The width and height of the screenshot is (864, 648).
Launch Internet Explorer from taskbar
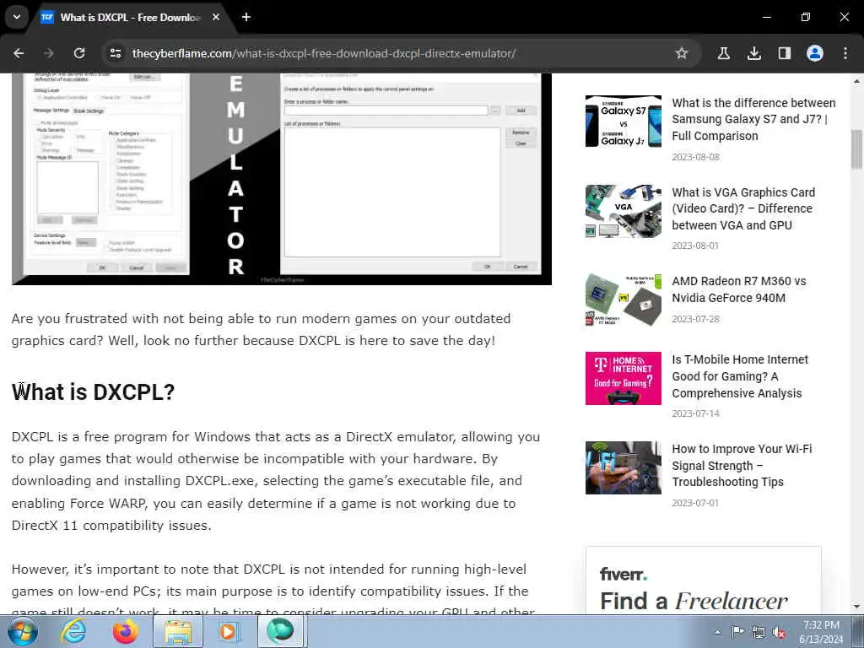click(73, 631)
